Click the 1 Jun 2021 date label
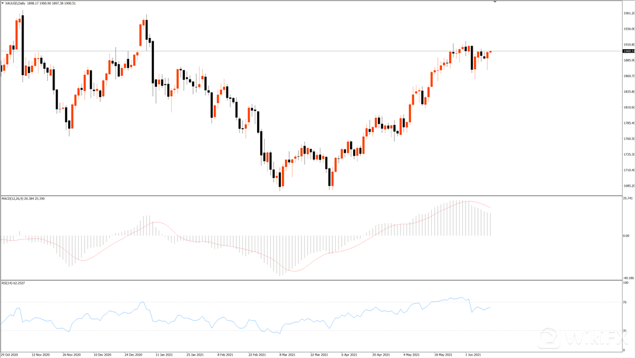This screenshot has width=635, height=358. click(473, 354)
